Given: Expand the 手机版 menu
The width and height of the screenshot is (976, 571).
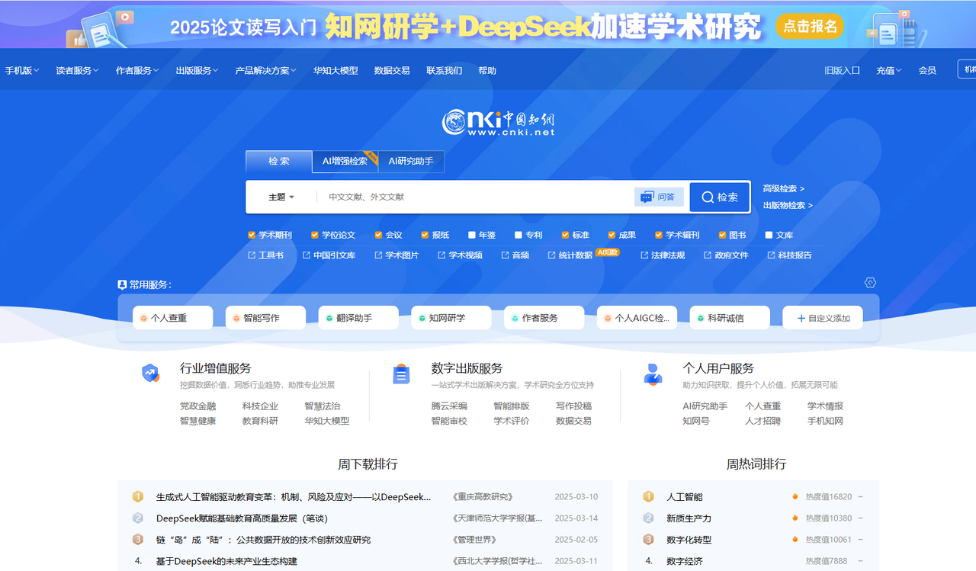Looking at the screenshot, I should (x=22, y=70).
